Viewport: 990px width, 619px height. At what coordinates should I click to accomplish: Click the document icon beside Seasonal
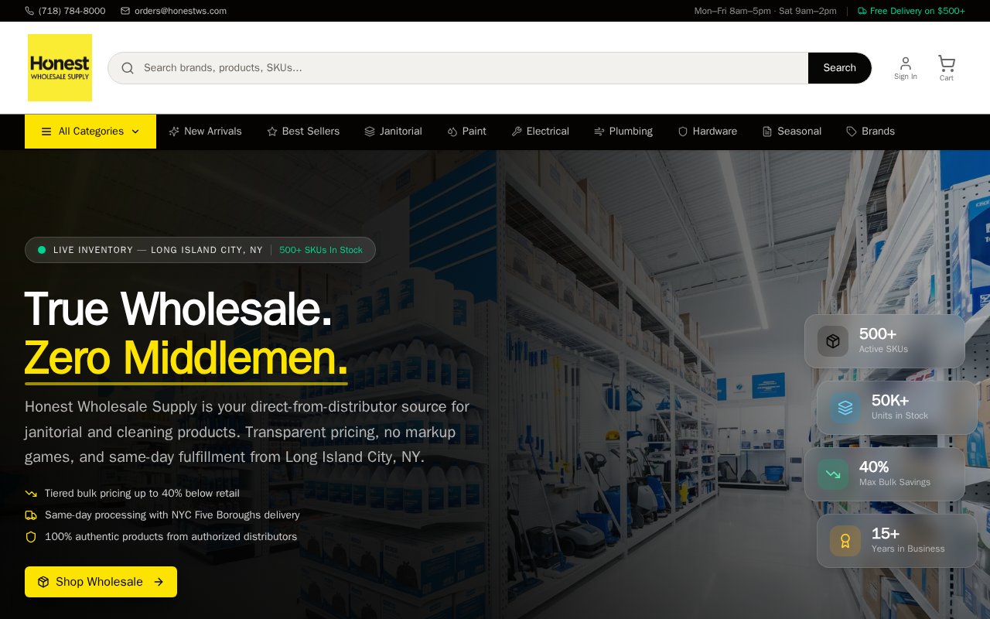(767, 132)
